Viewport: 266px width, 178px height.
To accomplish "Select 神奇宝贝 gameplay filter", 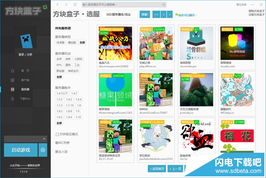I will tap(73, 71).
